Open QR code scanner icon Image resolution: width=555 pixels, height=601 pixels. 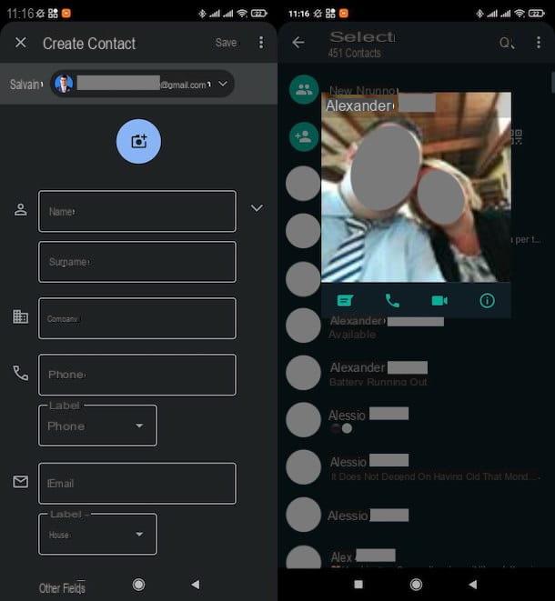(x=516, y=136)
